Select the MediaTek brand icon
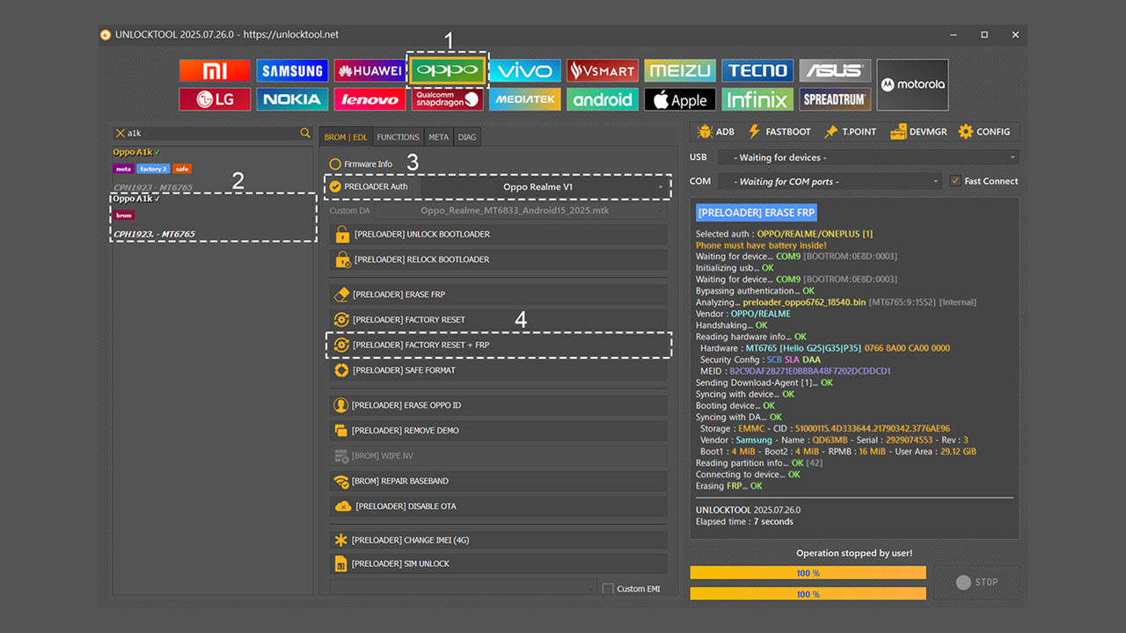The image size is (1126, 633). [x=524, y=99]
